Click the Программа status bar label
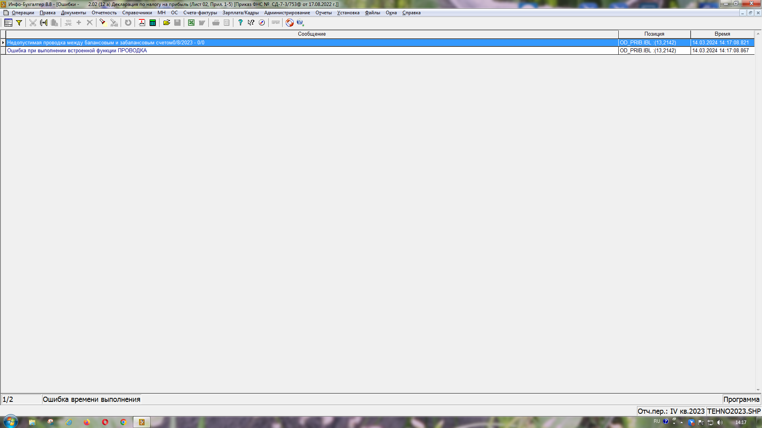The image size is (762, 428). (741, 399)
